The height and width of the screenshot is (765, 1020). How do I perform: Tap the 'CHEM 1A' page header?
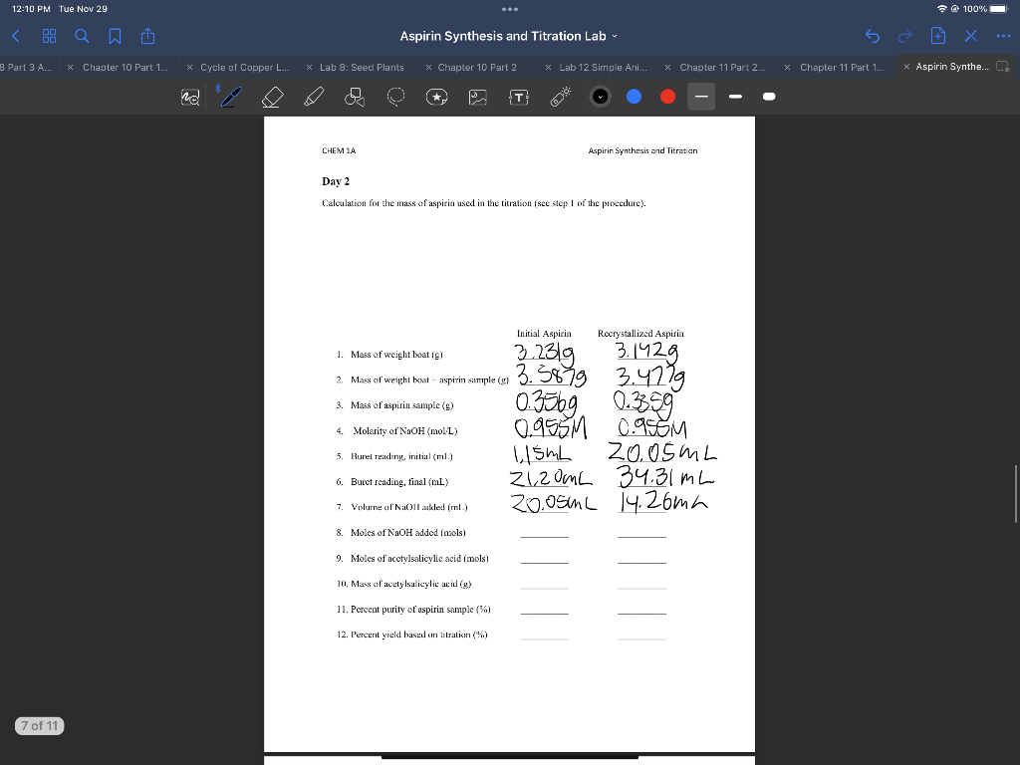point(339,151)
